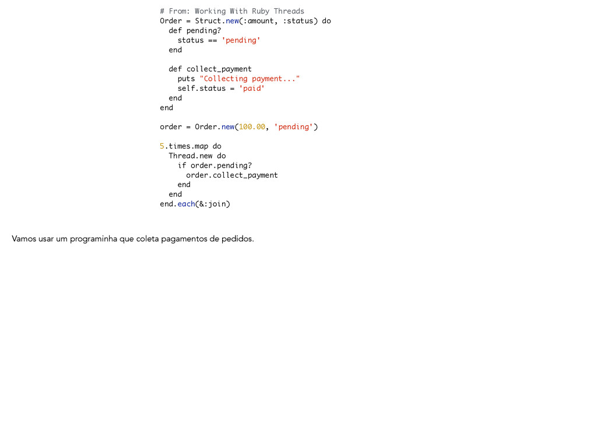The height and width of the screenshot is (445, 597).
Task: Click the 'if order.pending?' line
Action: click(215, 165)
